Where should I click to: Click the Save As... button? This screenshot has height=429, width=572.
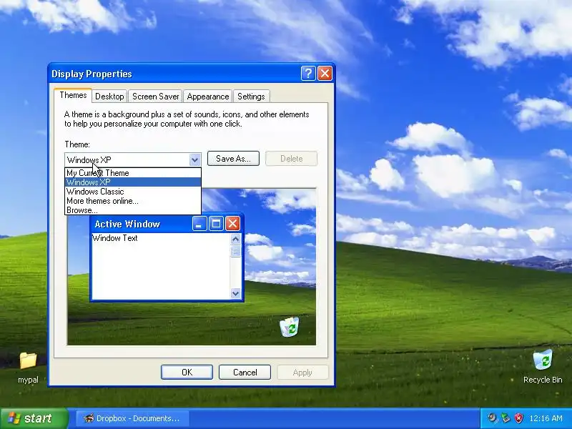[233, 159]
